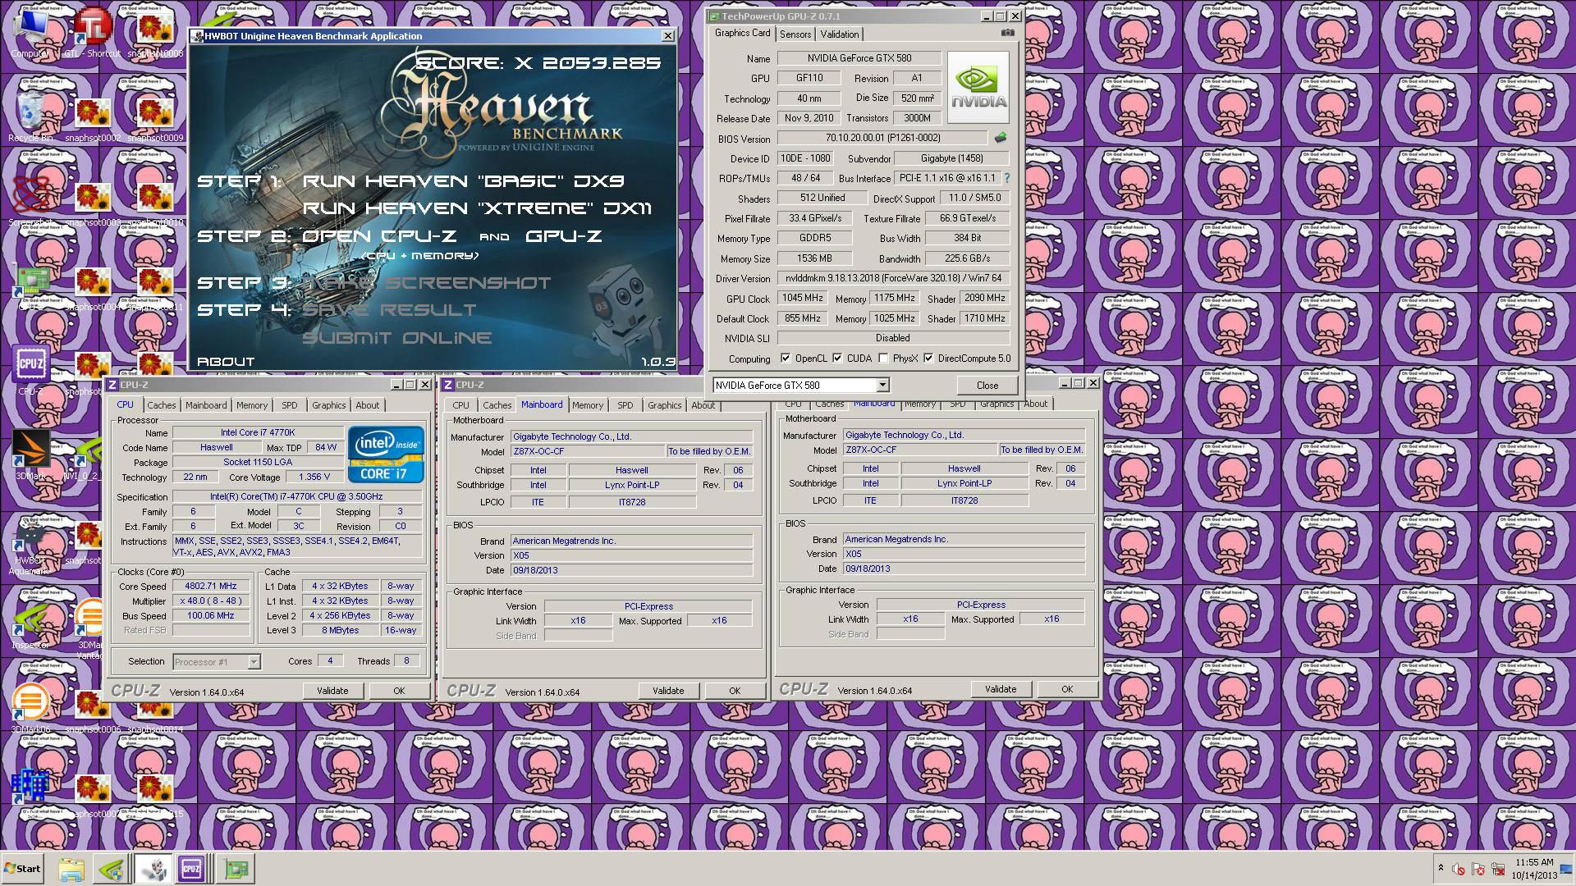
Task: Click the GPU-Z screenshot camera icon
Action: point(1007,33)
